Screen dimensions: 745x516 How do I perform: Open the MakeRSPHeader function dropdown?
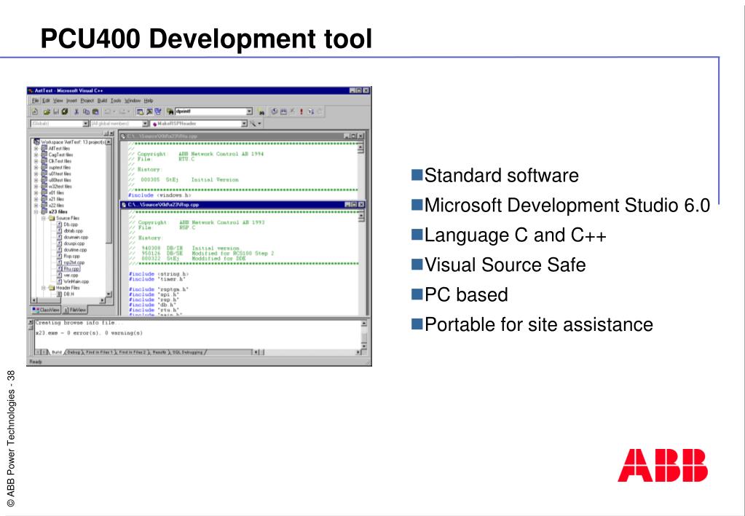pyautogui.click(x=244, y=124)
